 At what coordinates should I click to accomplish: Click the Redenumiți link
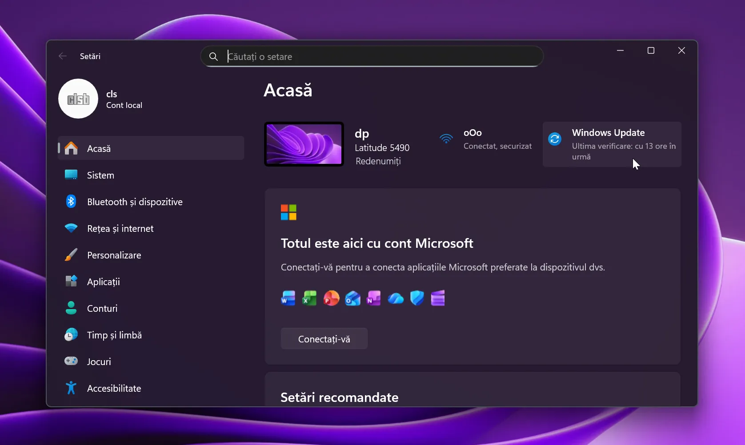coord(378,161)
